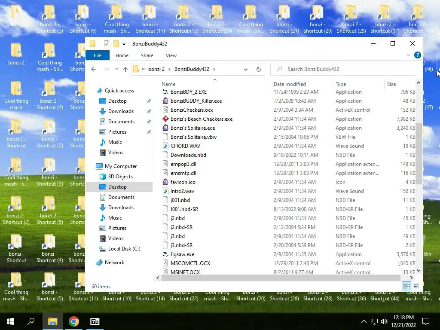
Task: Select bonzi 2 folder on desktop
Action: click(16, 55)
